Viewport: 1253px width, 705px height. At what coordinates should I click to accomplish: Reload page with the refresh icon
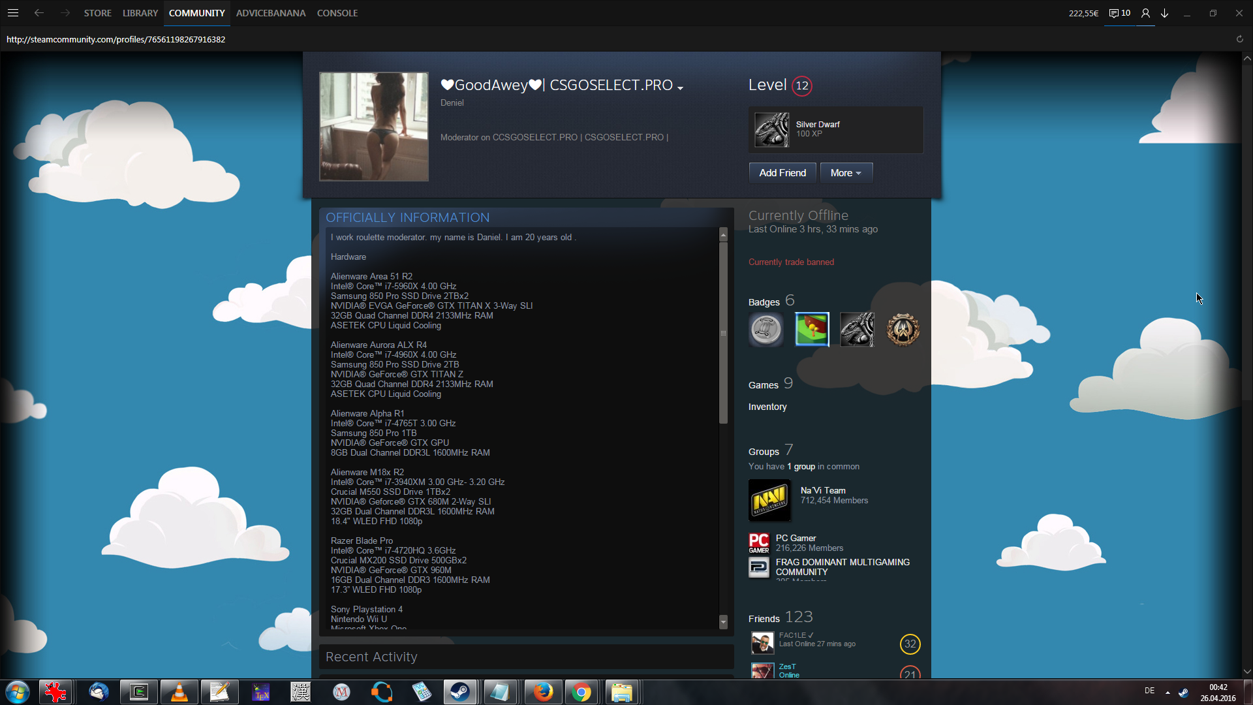point(1240,39)
